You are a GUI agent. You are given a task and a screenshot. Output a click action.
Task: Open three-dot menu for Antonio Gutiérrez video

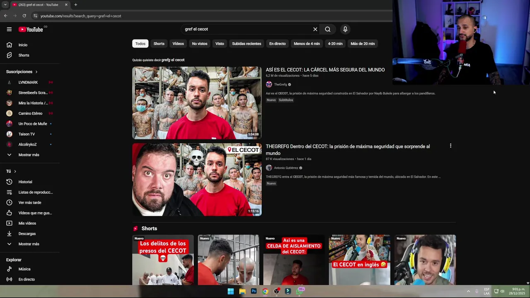pos(450,146)
